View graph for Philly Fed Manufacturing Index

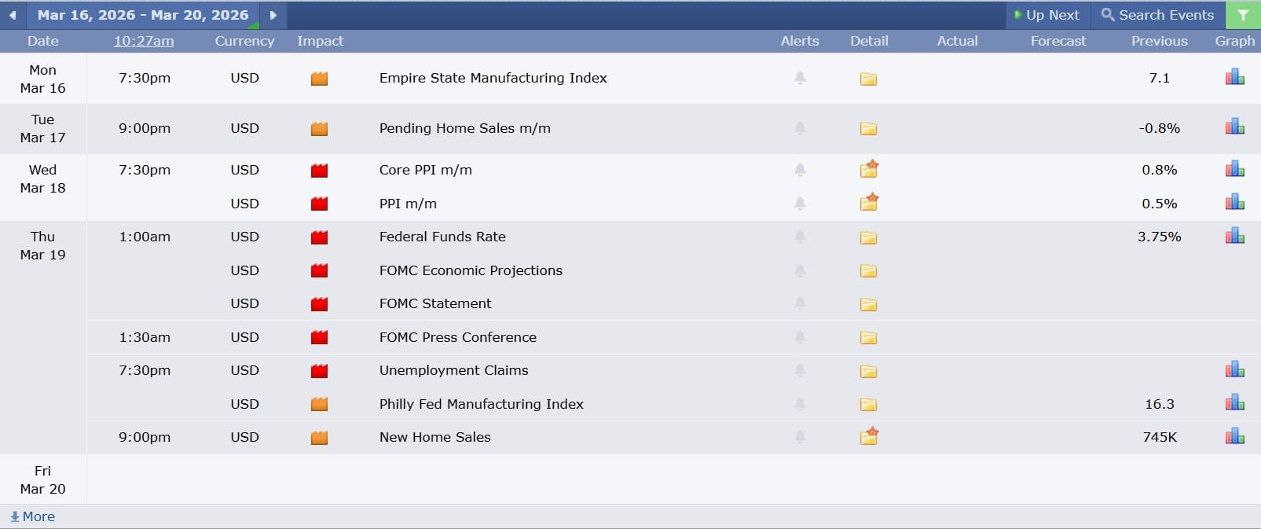click(x=1234, y=404)
